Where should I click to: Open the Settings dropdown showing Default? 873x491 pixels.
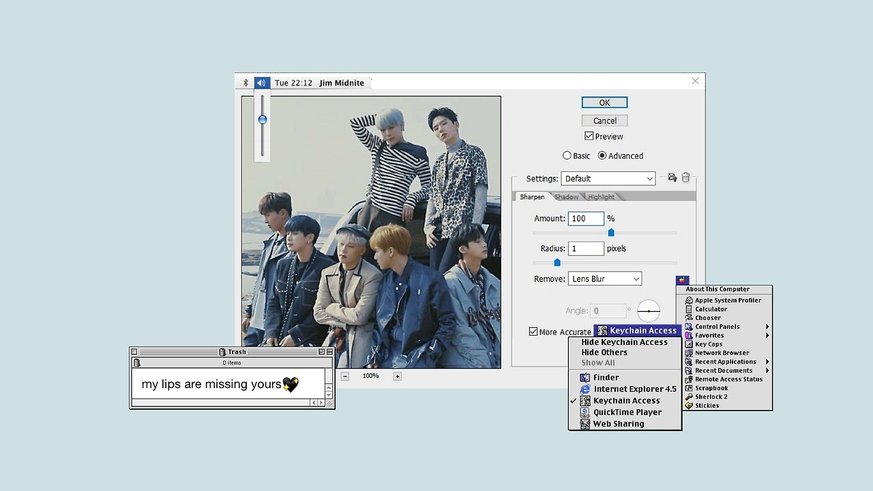point(608,179)
